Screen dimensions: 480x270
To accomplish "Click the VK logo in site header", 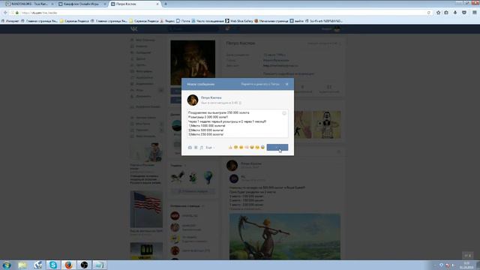I will click(134, 28).
